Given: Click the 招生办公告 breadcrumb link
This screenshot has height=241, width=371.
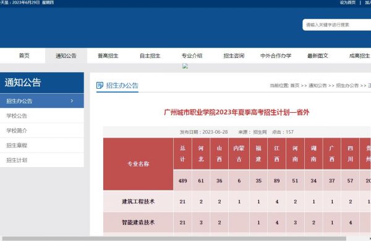Looking at the screenshot, I should [348, 85].
